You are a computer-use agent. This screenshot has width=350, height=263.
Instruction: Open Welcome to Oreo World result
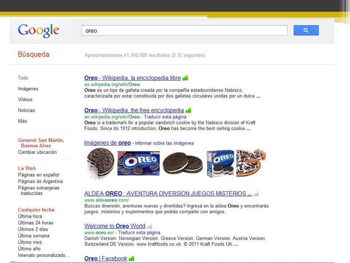tap(115, 226)
